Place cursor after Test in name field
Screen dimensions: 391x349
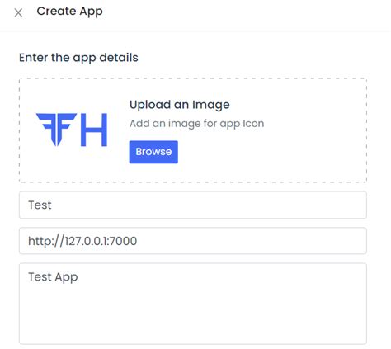(x=52, y=205)
